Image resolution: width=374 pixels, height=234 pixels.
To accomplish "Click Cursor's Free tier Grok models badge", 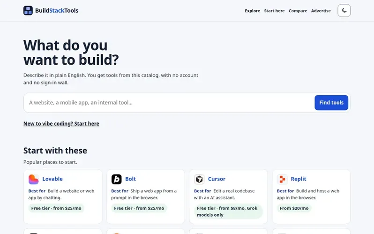I will pos(228,211).
